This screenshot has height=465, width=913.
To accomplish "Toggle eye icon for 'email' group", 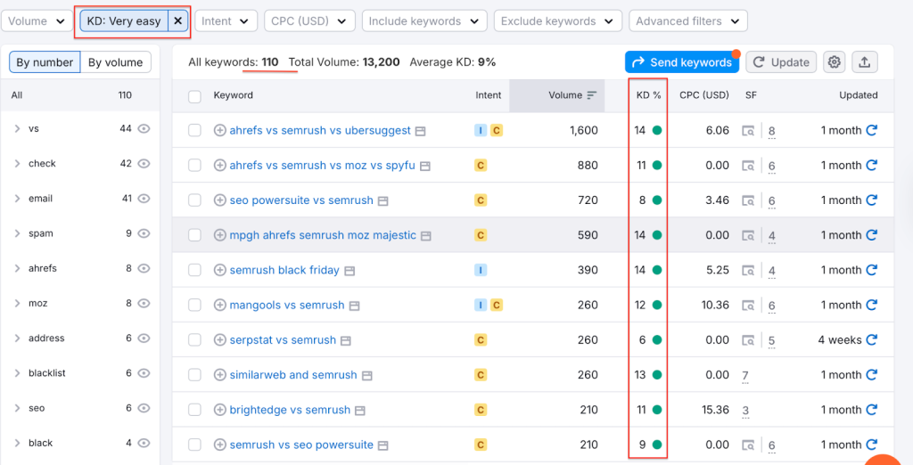I will (x=144, y=199).
